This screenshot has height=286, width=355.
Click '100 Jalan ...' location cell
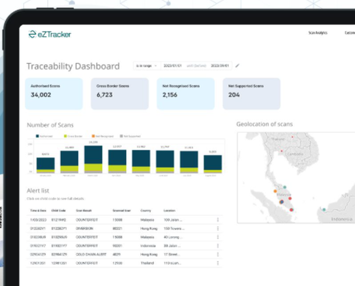tap(173, 220)
